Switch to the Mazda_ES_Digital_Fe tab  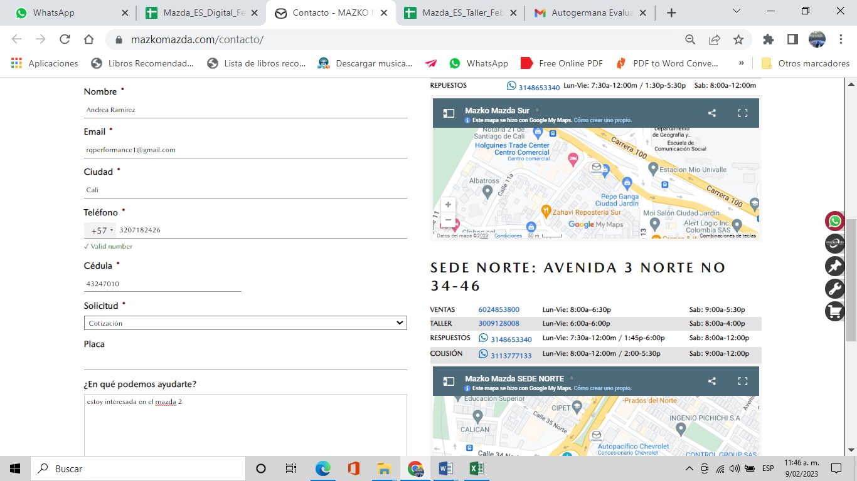(x=200, y=13)
